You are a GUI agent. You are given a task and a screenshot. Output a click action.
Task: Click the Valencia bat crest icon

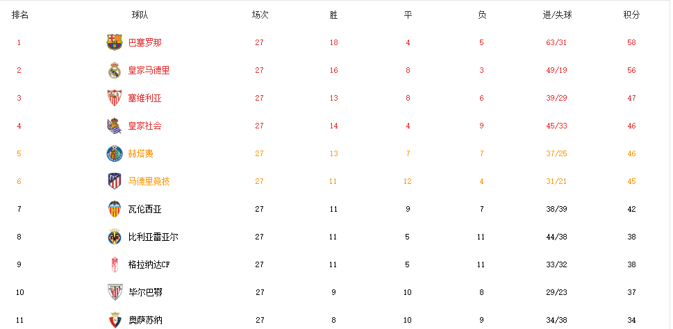tap(114, 209)
